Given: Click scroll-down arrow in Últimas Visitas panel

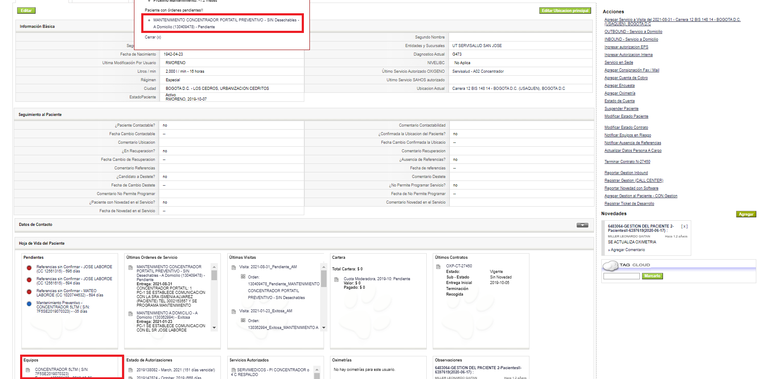Looking at the screenshot, I should coord(324,328).
